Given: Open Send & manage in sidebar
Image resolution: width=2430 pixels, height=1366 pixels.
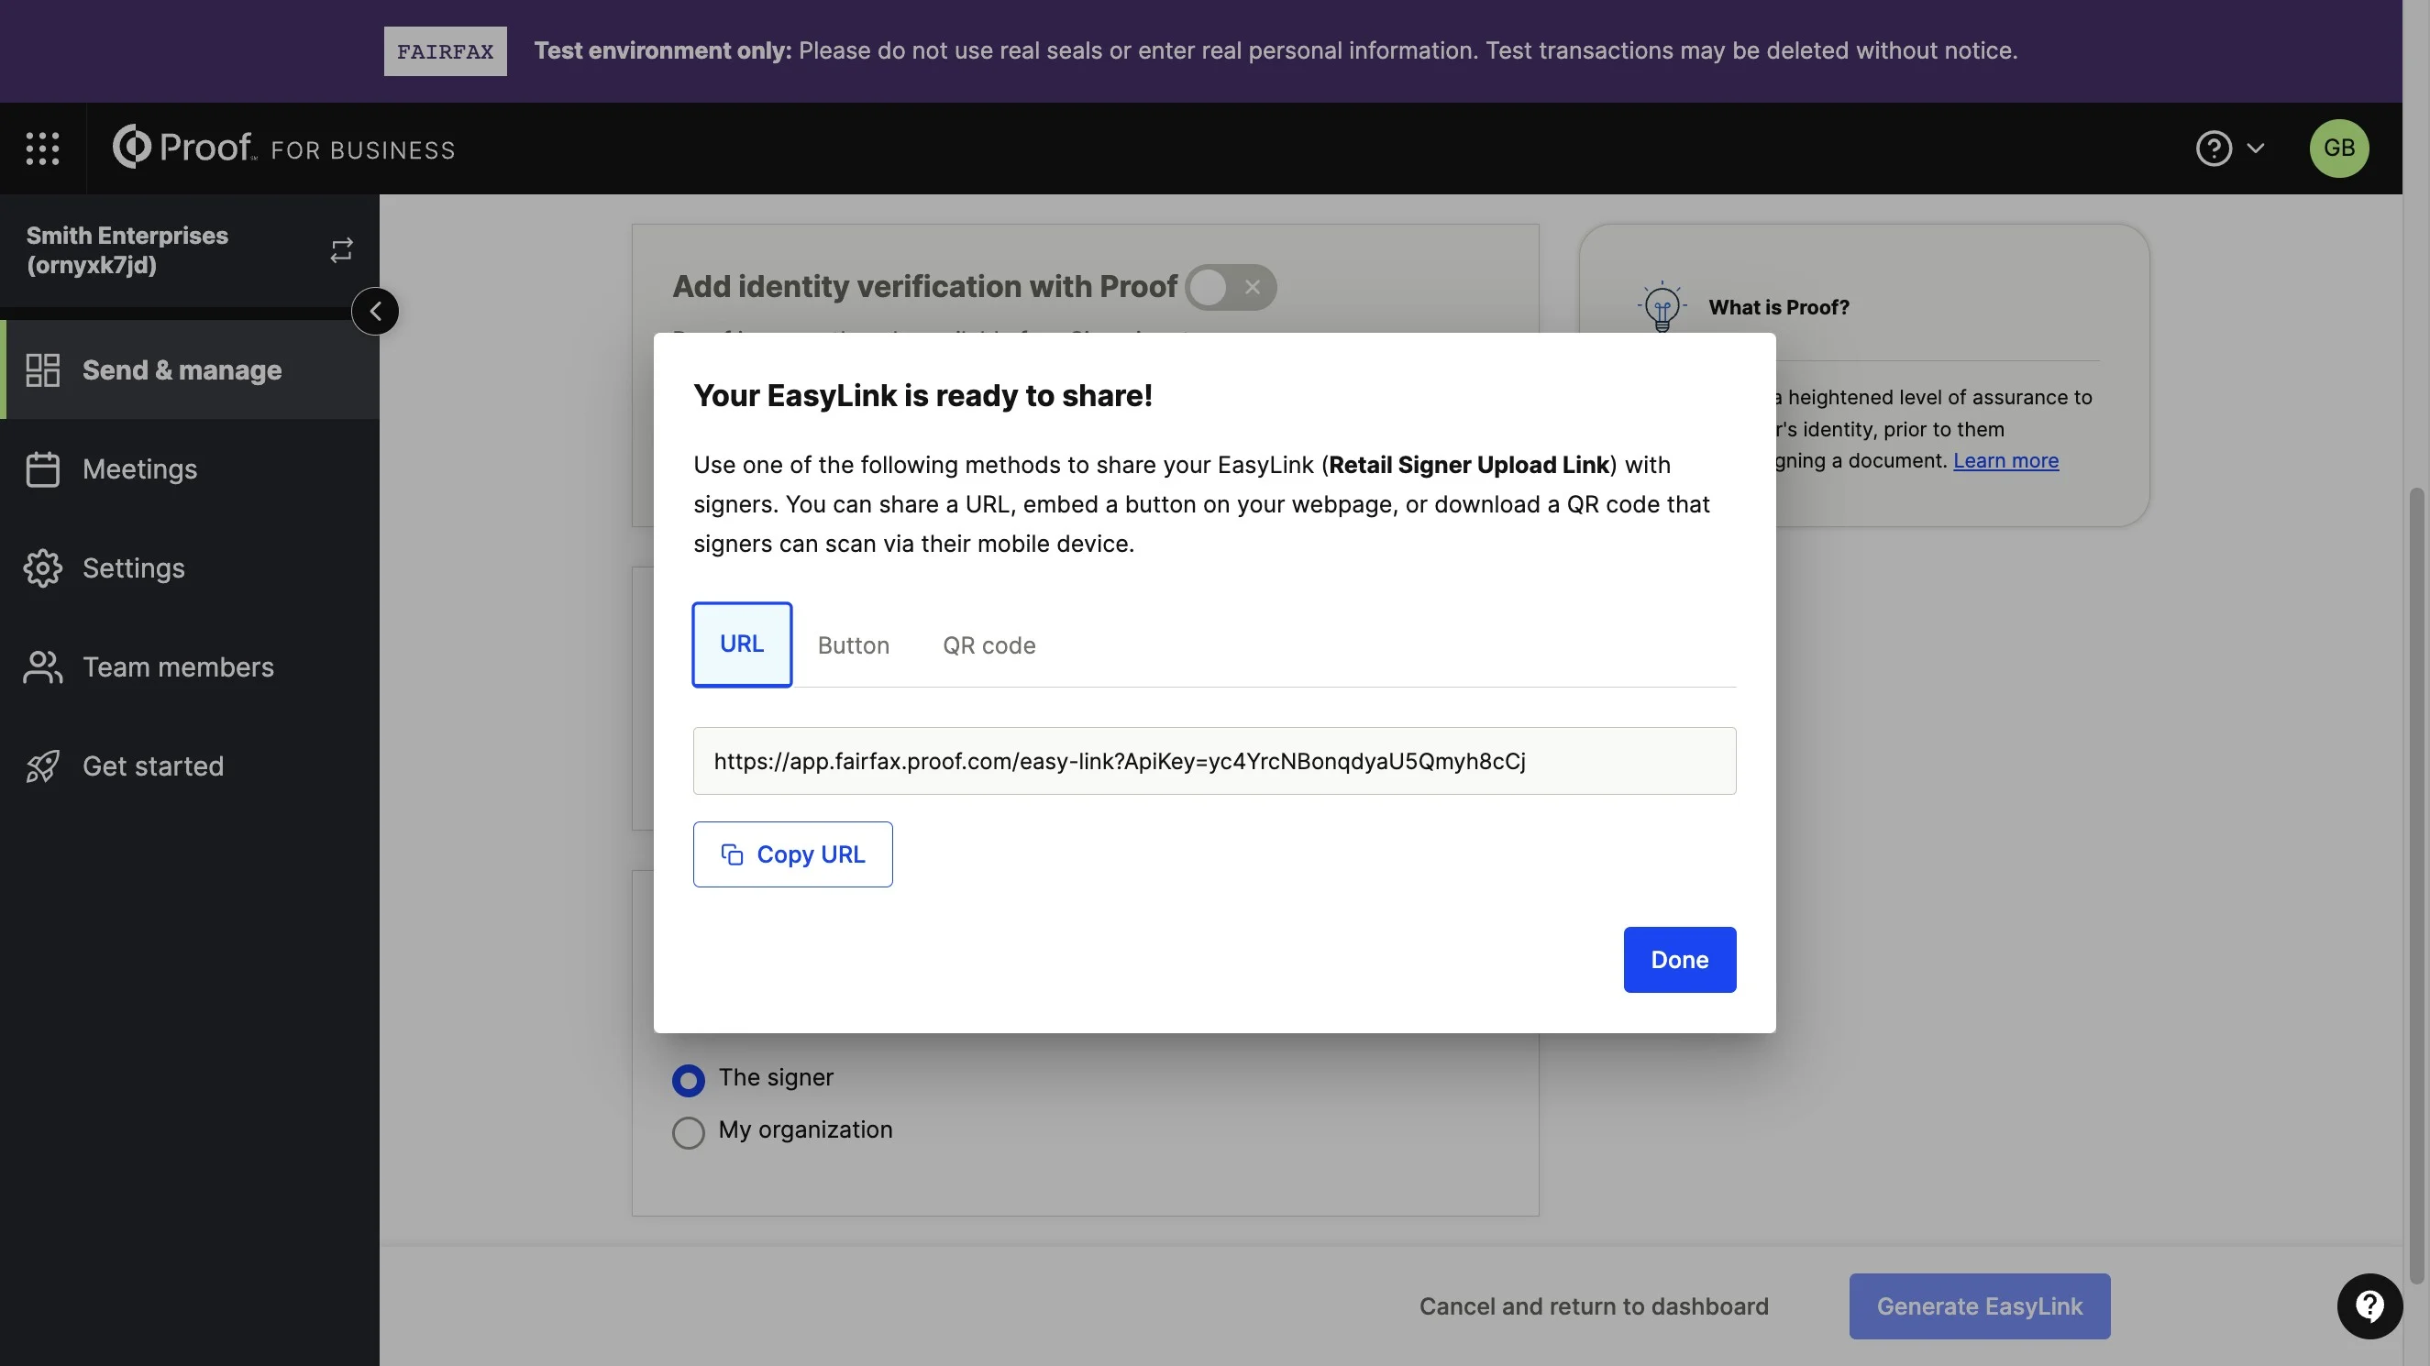Looking at the screenshot, I should [x=190, y=369].
